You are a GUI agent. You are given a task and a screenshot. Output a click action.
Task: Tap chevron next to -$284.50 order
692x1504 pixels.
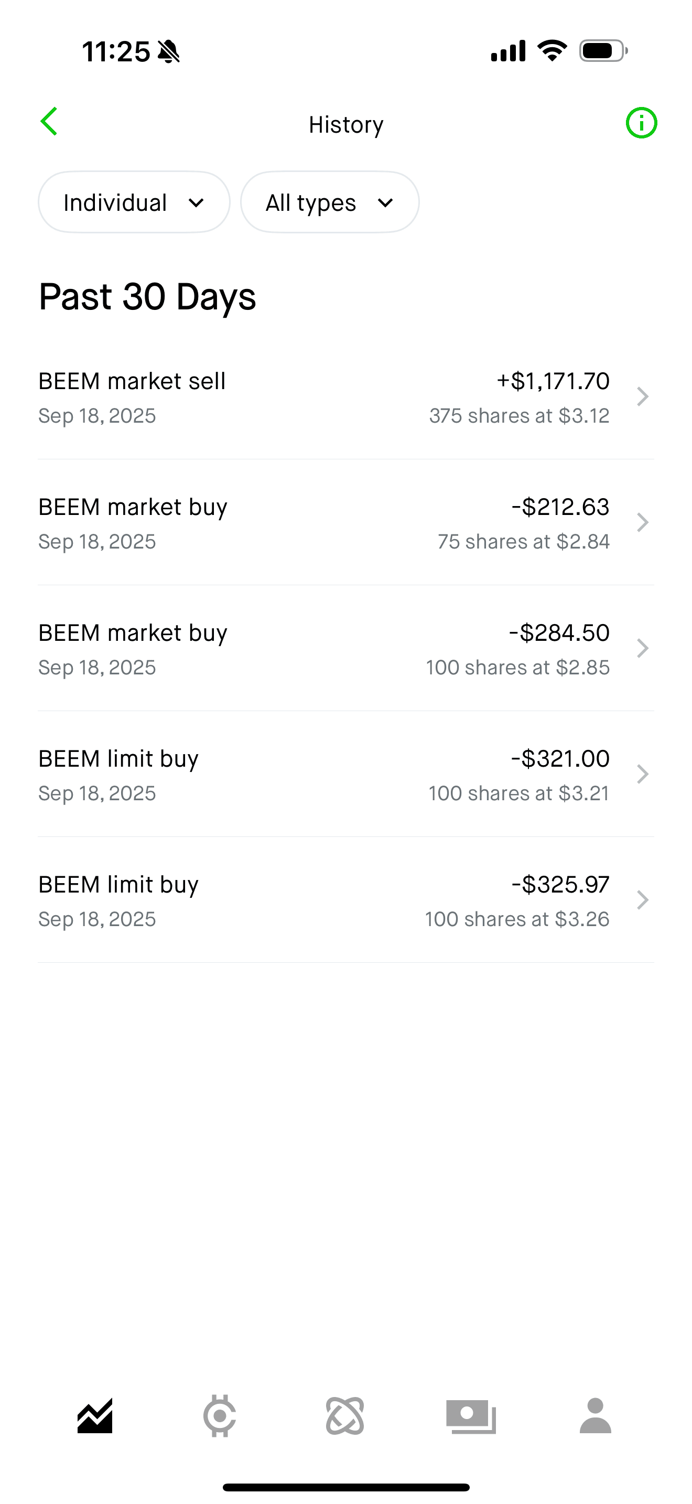pos(642,648)
